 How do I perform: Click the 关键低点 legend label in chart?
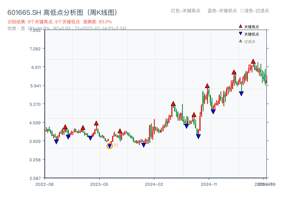pyautogui.click(x=252, y=34)
